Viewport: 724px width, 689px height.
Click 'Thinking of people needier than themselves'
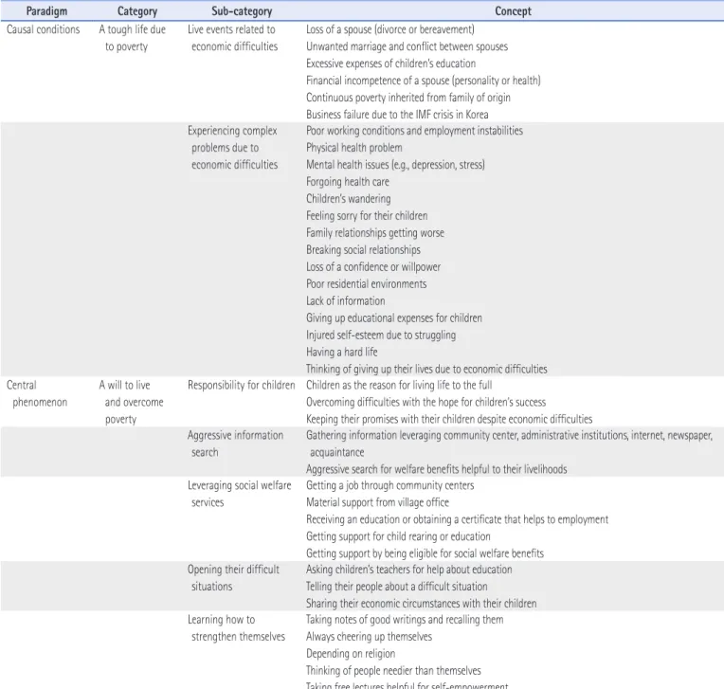click(x=393, y=671)
